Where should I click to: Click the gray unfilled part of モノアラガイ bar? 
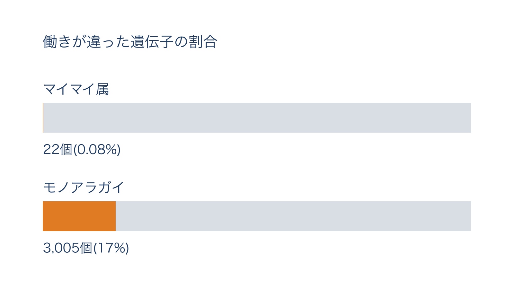[293, 216]
